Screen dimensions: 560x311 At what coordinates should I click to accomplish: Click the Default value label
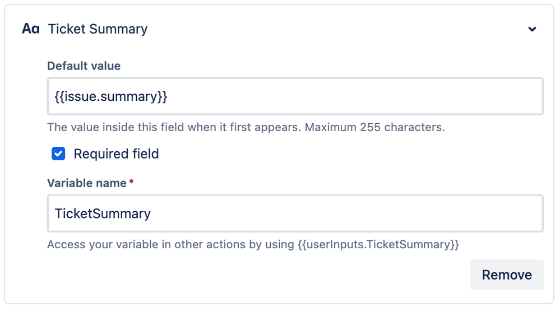click(84, 66)
